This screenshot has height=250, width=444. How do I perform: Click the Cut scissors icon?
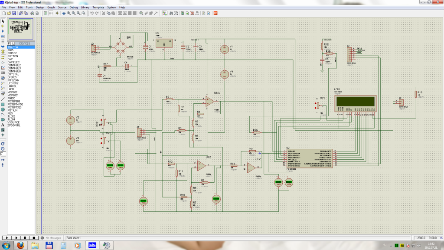[104, 13]
